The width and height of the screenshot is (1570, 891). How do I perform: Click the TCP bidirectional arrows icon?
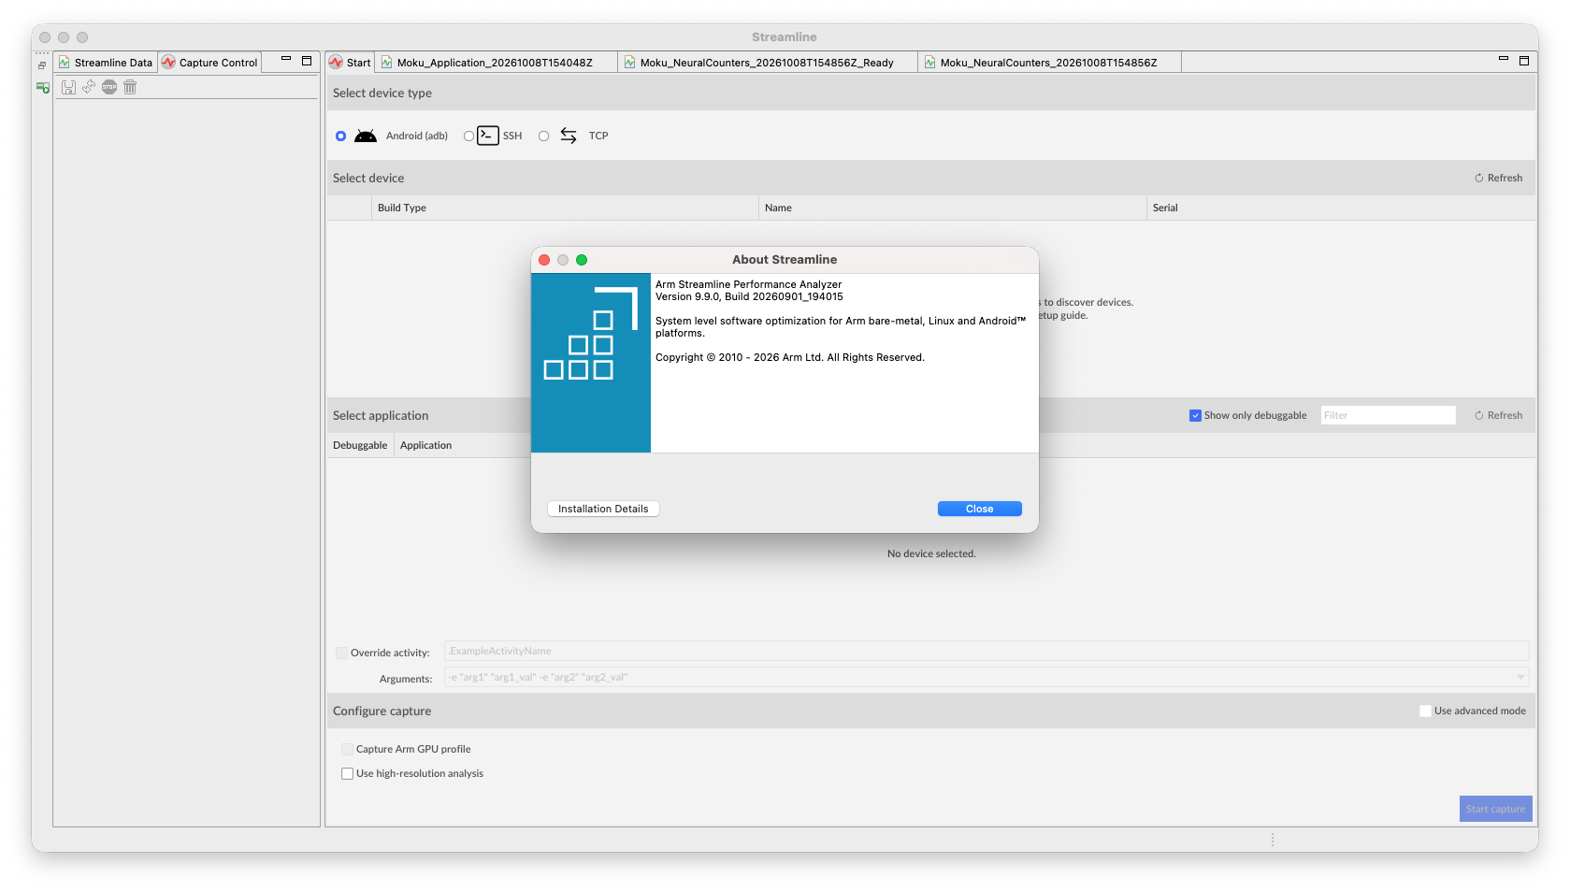click(569, 136)
